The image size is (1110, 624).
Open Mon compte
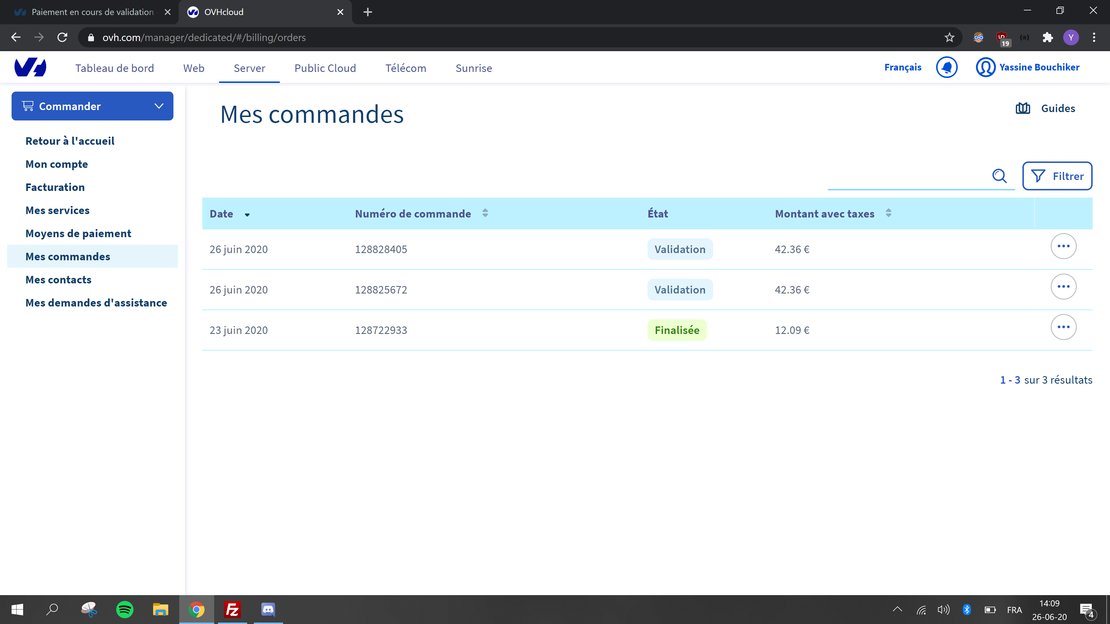(x=56, y=164)
